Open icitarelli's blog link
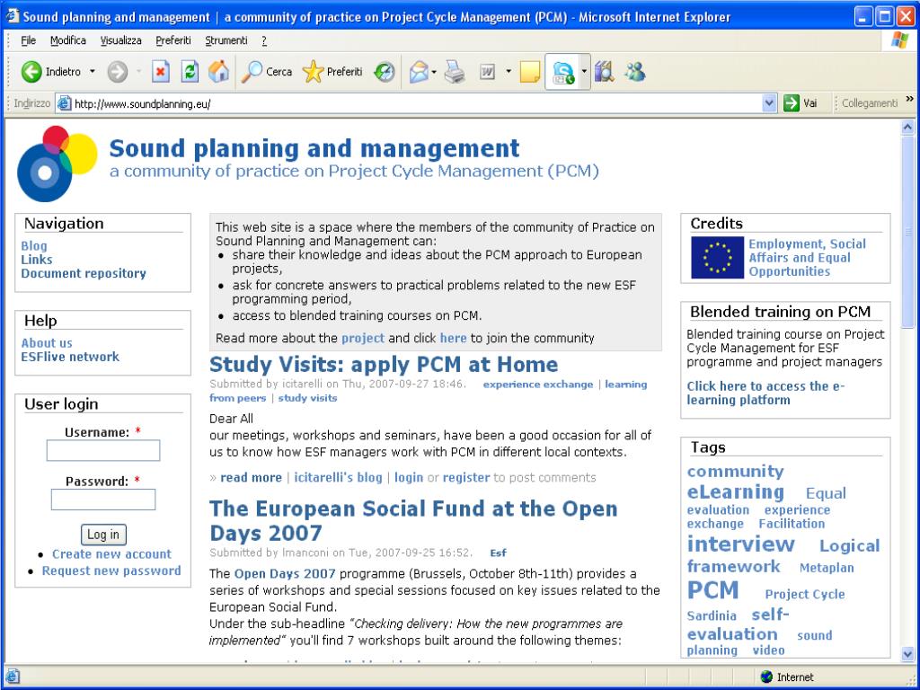This screenshot has width=920, height=690. tap(338, 478)
